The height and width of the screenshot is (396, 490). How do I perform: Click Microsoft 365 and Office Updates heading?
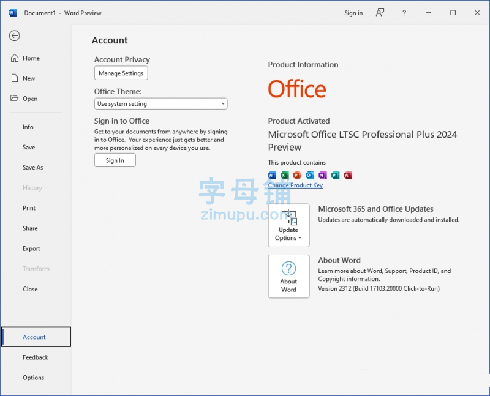375,209
